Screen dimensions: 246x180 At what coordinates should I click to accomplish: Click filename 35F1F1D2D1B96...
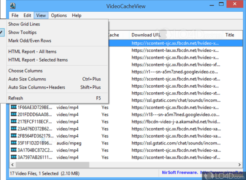pyautogui.click(x=35, y=143)
